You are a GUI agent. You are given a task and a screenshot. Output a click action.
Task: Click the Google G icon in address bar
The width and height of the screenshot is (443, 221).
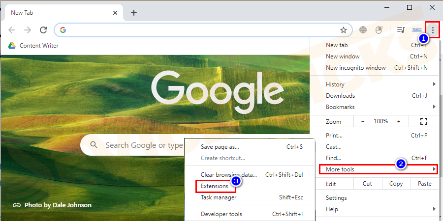pyautogui.click(x=63, y=30)
